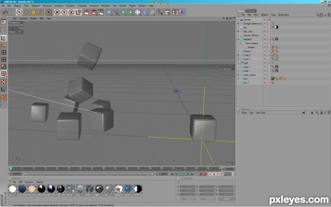Select the Use Object Axis tool
331x207 pixels.
4,45
